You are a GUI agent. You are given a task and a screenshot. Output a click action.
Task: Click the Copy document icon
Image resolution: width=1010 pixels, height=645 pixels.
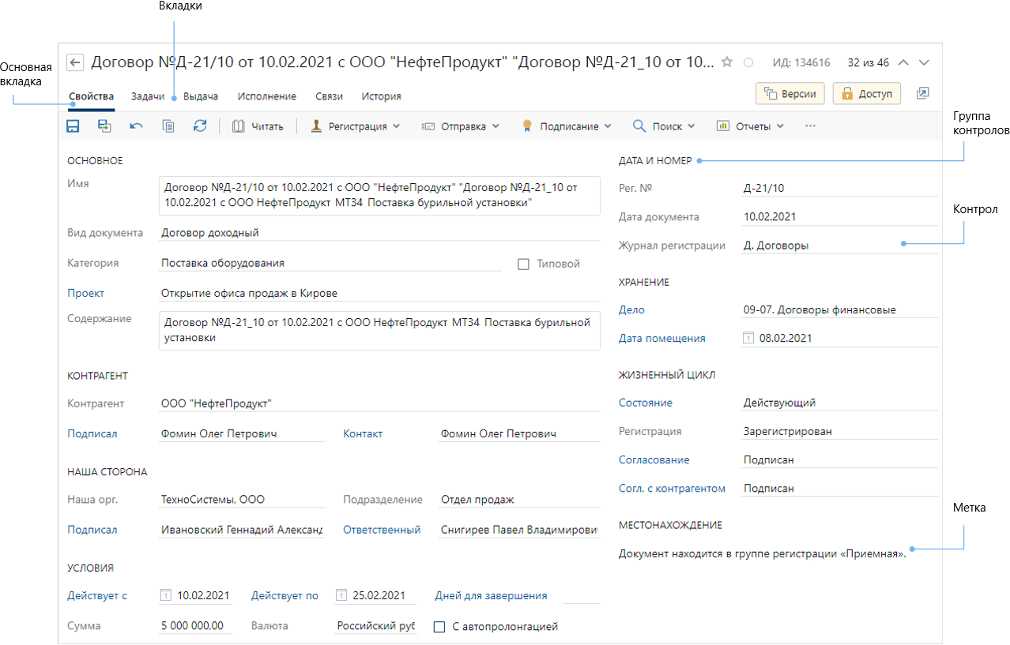(x=168, y=126)
